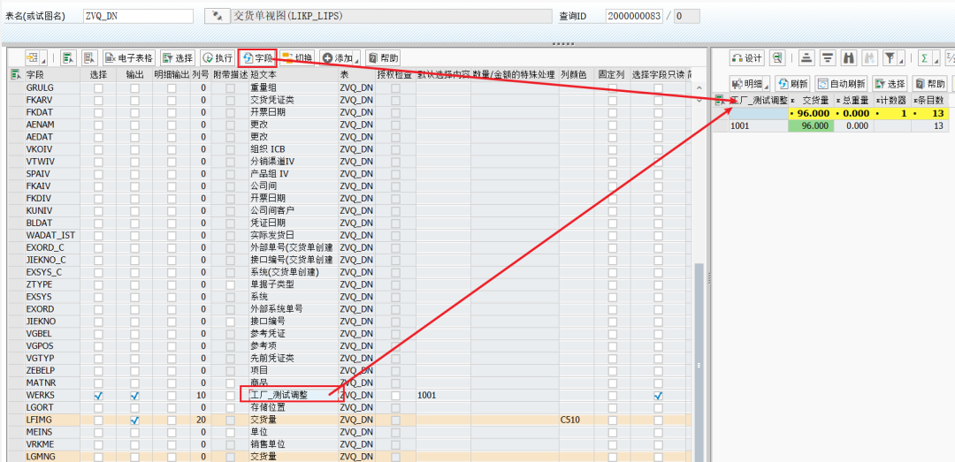Click the 字段 column header

pos(53,75)
